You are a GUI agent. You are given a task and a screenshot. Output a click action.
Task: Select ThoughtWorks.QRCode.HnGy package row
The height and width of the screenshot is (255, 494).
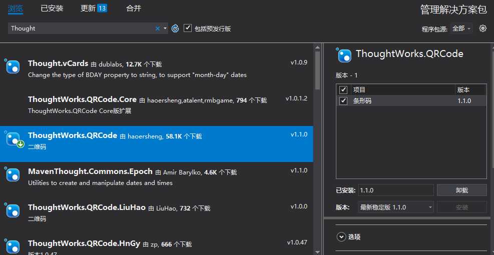tap(157, 244)
